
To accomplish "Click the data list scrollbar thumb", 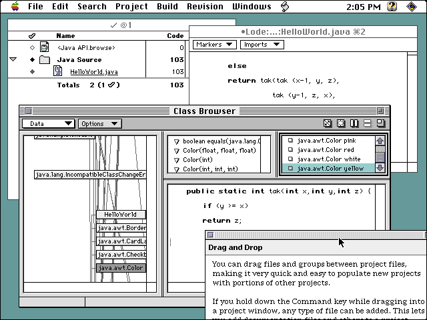I will click(x=380, y=157).
